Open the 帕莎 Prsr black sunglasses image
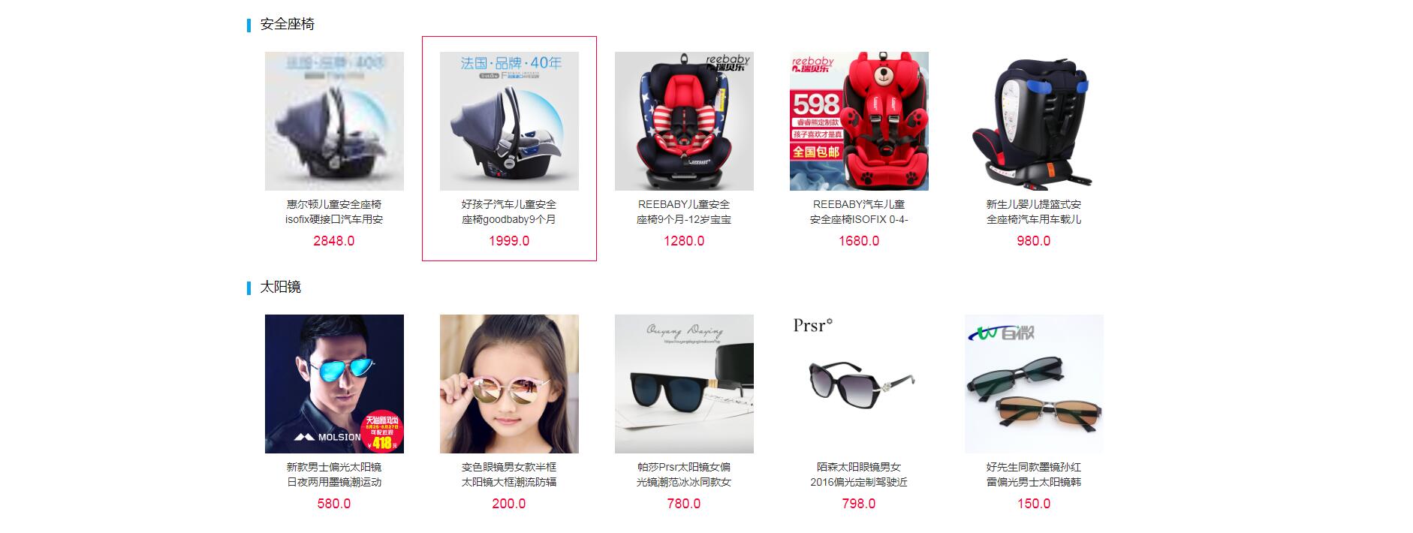This screenshot has width=1413, height=533. click(684, 384)
